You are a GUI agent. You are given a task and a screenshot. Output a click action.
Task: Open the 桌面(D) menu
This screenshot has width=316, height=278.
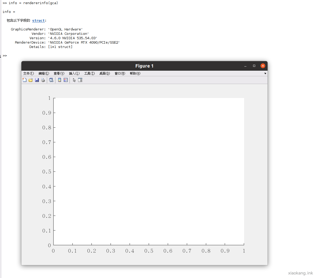click(x=105, y=73)
